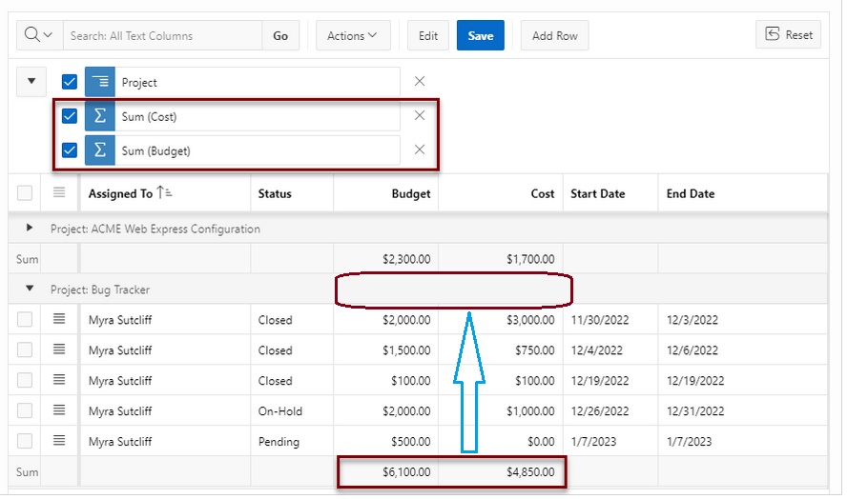Click the $4,850.00 cost sum cell

pyautogui.click(x=501, y=471)
